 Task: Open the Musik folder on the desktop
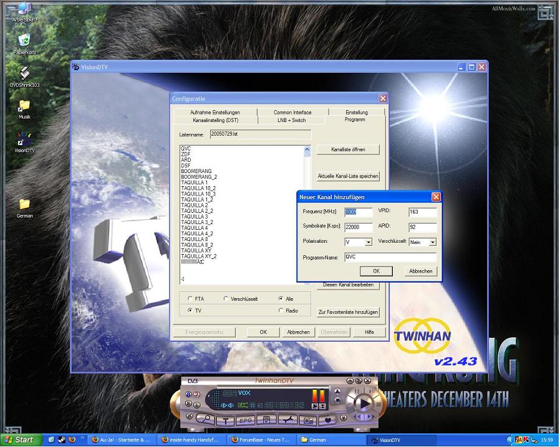coord(24,110)
